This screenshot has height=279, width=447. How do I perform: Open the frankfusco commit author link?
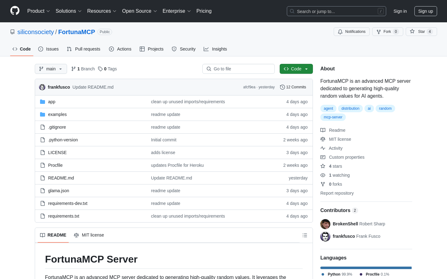(x=59, y=87)
